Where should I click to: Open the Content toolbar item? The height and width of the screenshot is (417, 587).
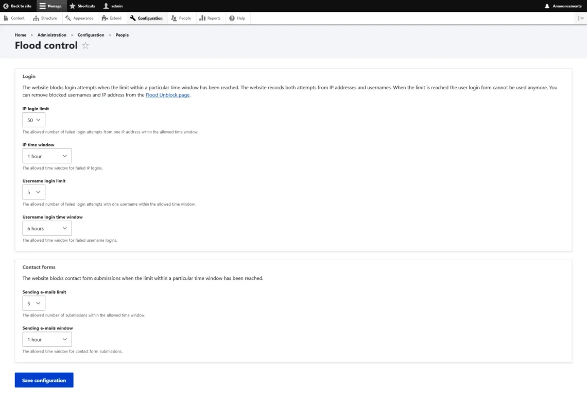click(x=14, y=18)
